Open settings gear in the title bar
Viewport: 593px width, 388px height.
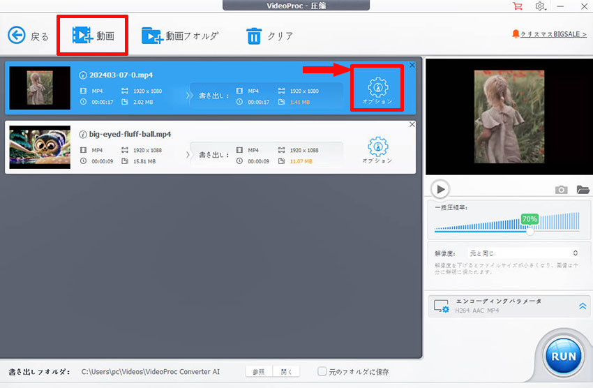click(x=540, y=6)
